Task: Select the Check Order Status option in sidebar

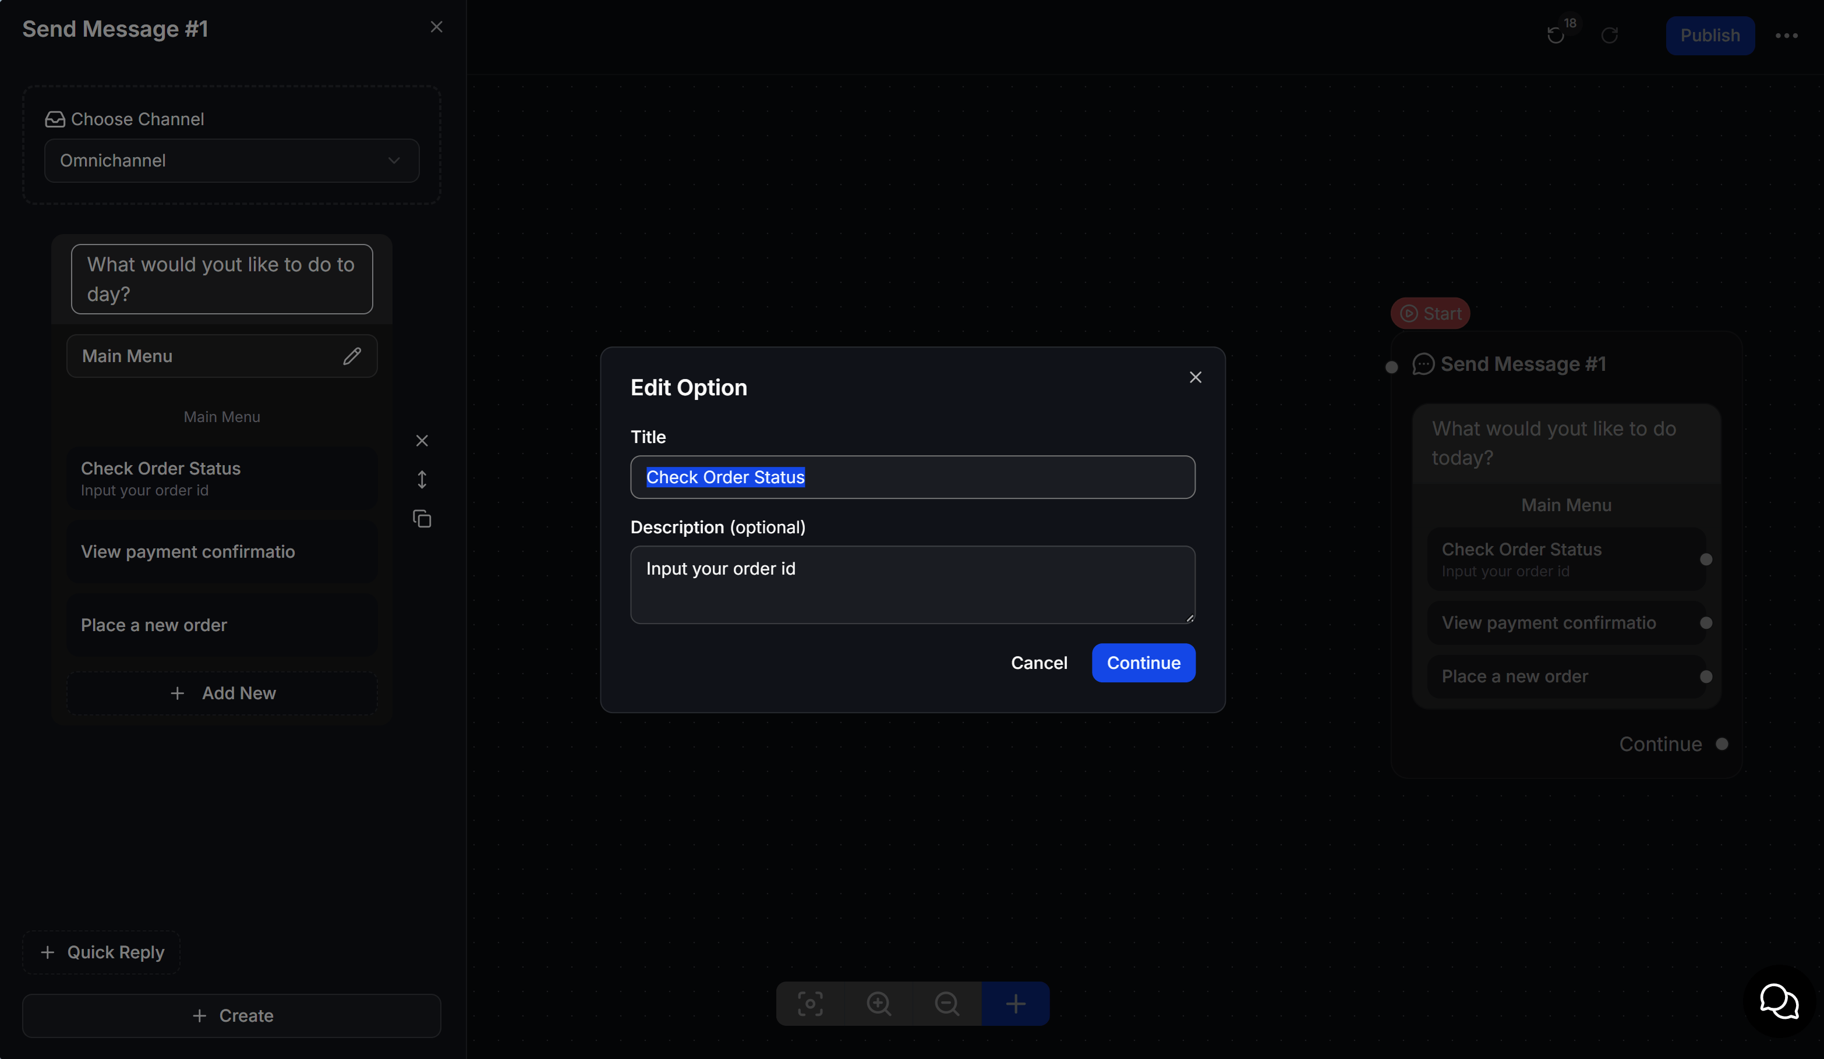Action: (221, 478)
